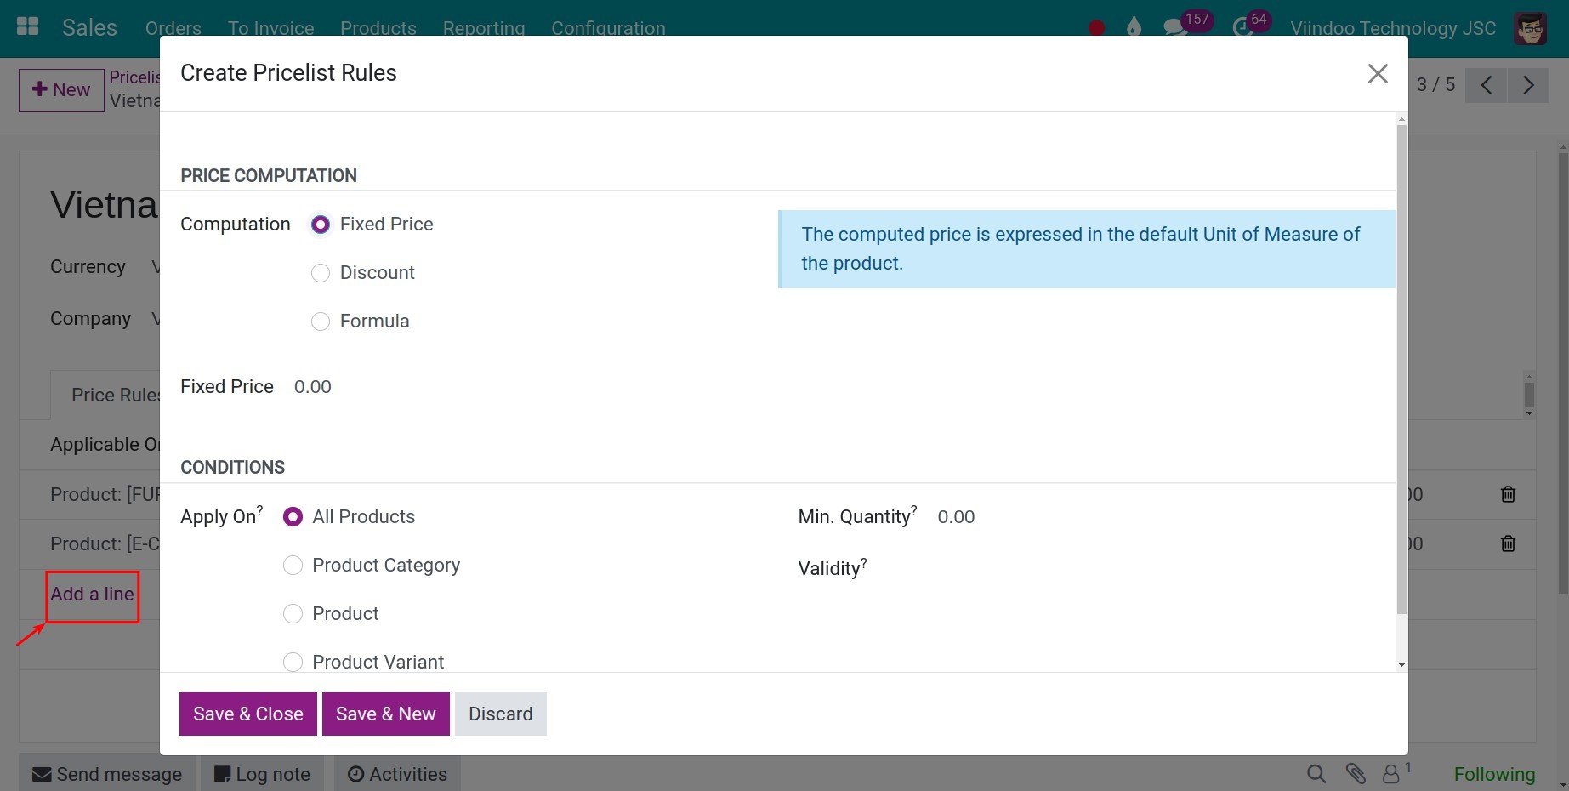
Task: Click the Following status button
Action: (x=1494, y=774)
